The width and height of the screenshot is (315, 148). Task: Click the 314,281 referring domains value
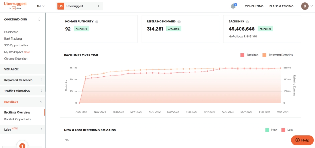[x=155, y=29]
